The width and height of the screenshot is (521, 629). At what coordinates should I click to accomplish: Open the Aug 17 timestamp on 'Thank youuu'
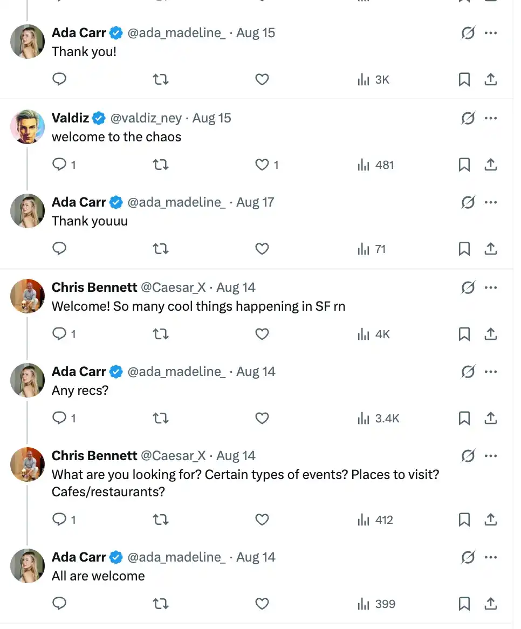(255, 202)
